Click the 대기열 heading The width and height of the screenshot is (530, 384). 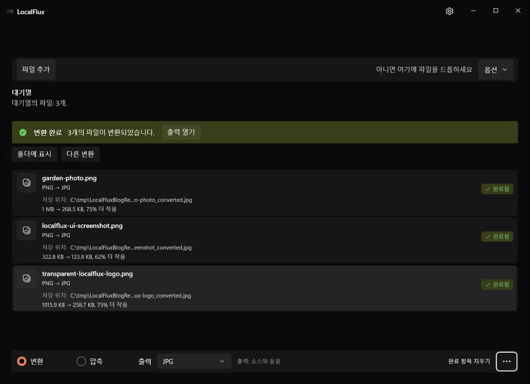pyautogui.click(x=22, y=93)
